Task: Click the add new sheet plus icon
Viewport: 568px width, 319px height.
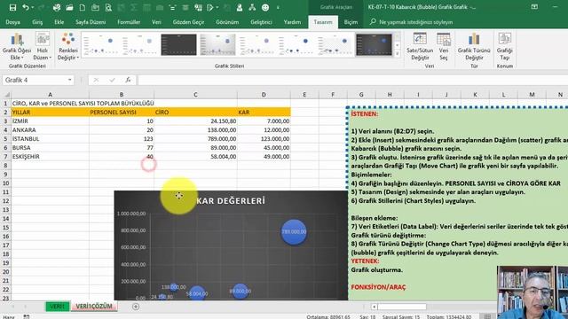Action: pos(136,307)
